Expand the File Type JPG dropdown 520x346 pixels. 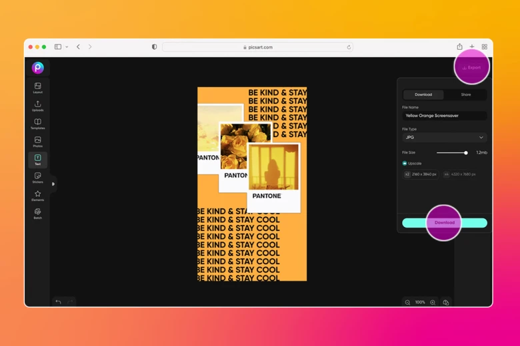444,138
